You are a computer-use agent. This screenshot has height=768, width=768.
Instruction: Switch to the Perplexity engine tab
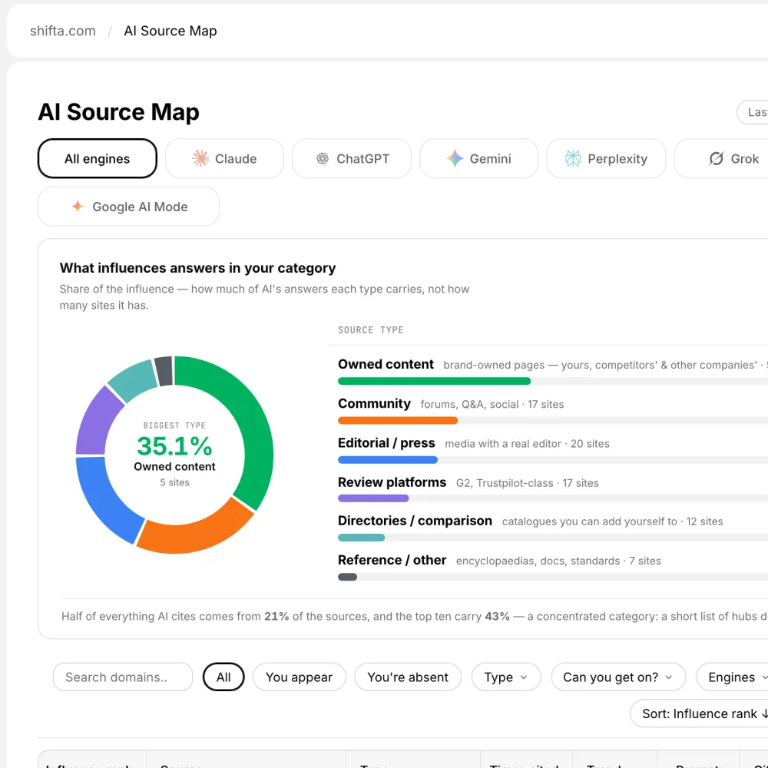tap(607, 159)
